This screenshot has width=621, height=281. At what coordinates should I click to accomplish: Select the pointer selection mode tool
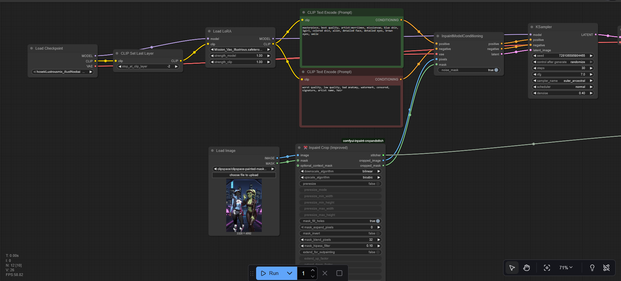(512, 268)
